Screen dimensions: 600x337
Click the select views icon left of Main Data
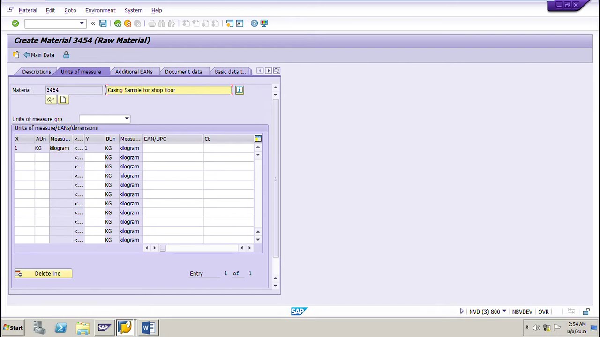click(x=16, y=55)
